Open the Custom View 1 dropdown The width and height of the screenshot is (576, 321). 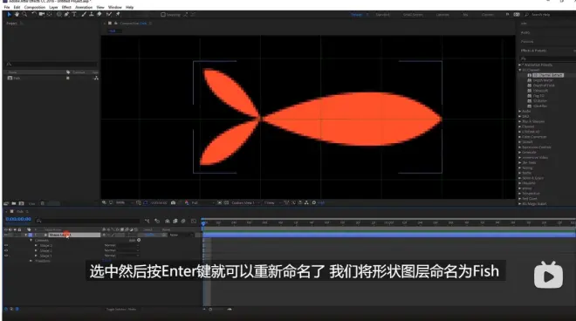245,202
